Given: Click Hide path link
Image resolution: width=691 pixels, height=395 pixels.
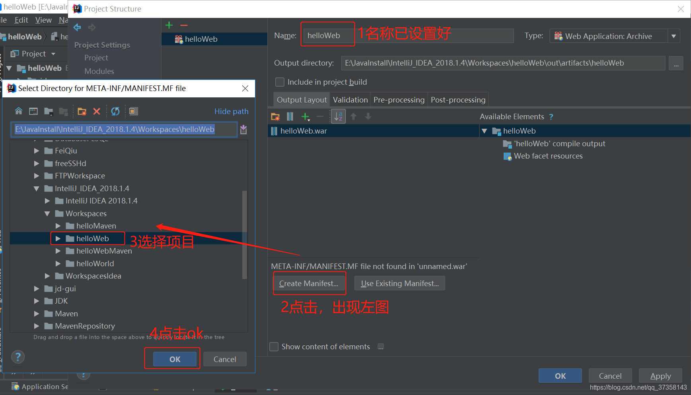Looking at the screenshot, I should pyautogui.click(x=231, y=111).
